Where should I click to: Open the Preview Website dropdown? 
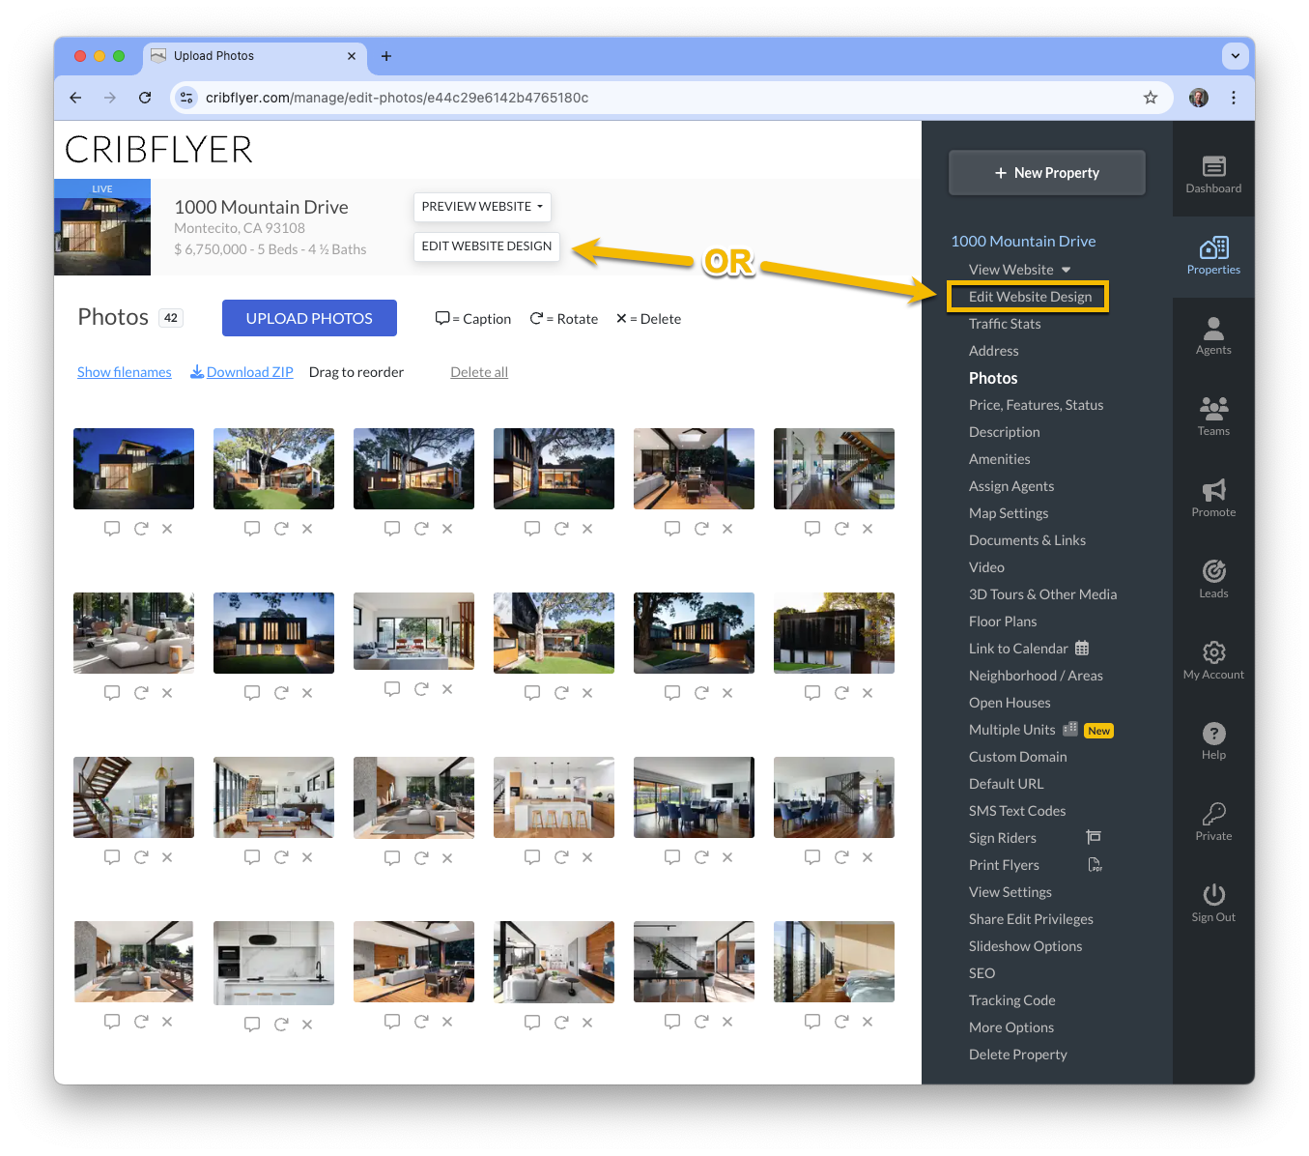point(482,207)
